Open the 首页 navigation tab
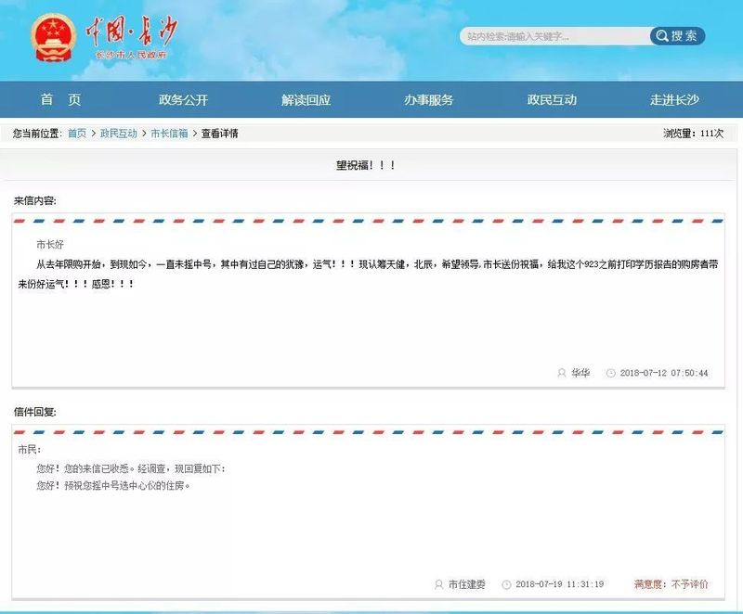This screenshot has width=743, height=614. click(60, 100)
